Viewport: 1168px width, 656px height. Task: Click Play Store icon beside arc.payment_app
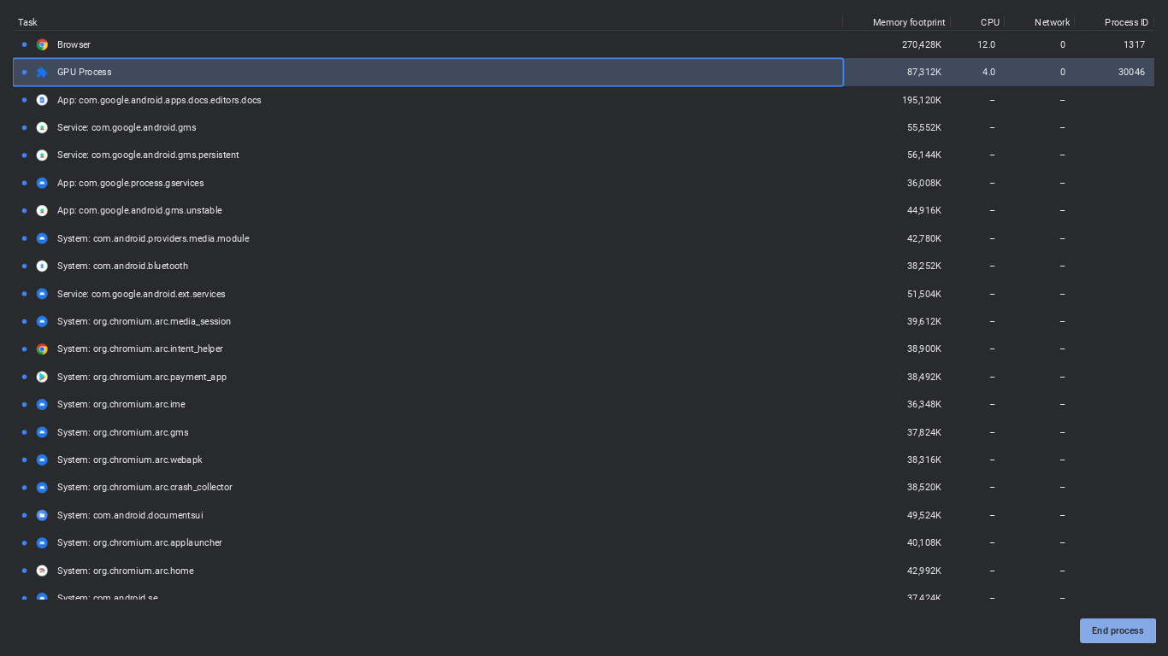[42, 377]
